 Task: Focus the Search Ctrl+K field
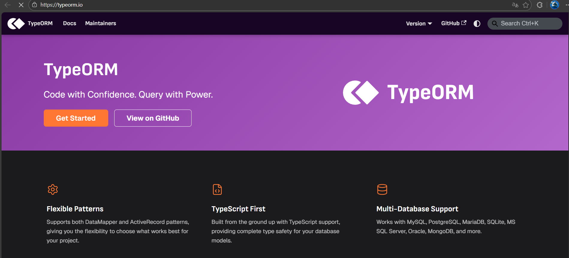pyautogui.click(x=525, y=24)
